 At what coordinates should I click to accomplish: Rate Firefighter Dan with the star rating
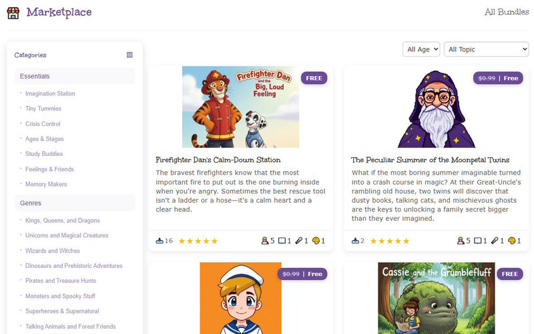(x=198, y=241)
